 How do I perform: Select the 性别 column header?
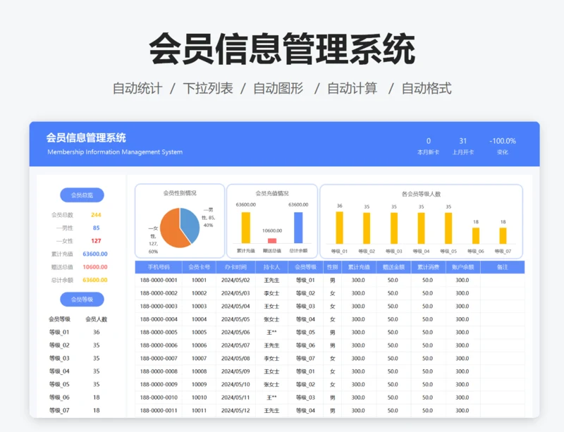[332, 267]
